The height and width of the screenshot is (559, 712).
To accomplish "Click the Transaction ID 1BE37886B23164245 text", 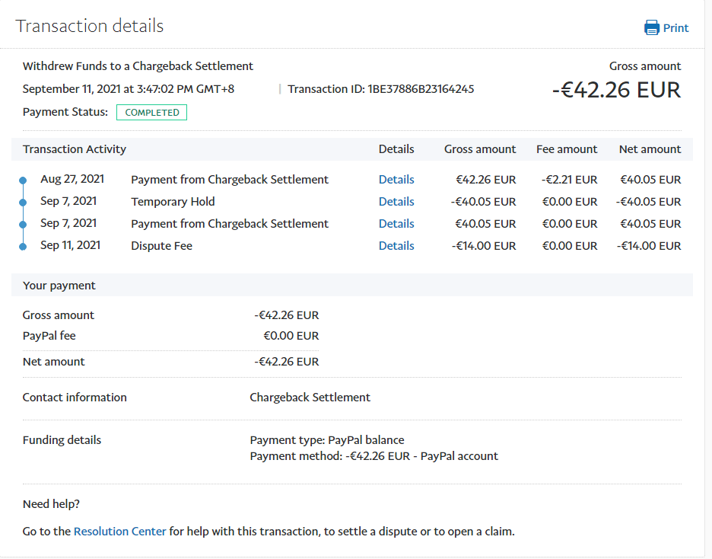I will click(380, 89).
